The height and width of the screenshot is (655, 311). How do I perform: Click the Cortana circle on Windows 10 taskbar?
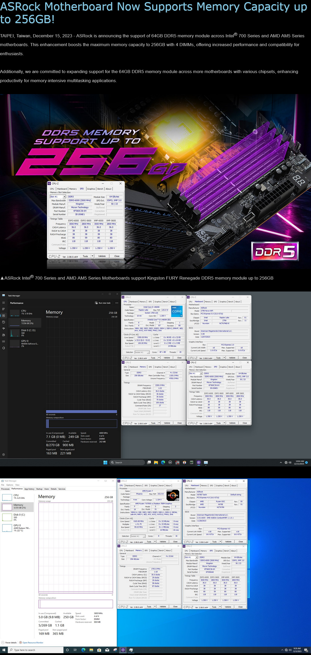(x=67, y=650)
